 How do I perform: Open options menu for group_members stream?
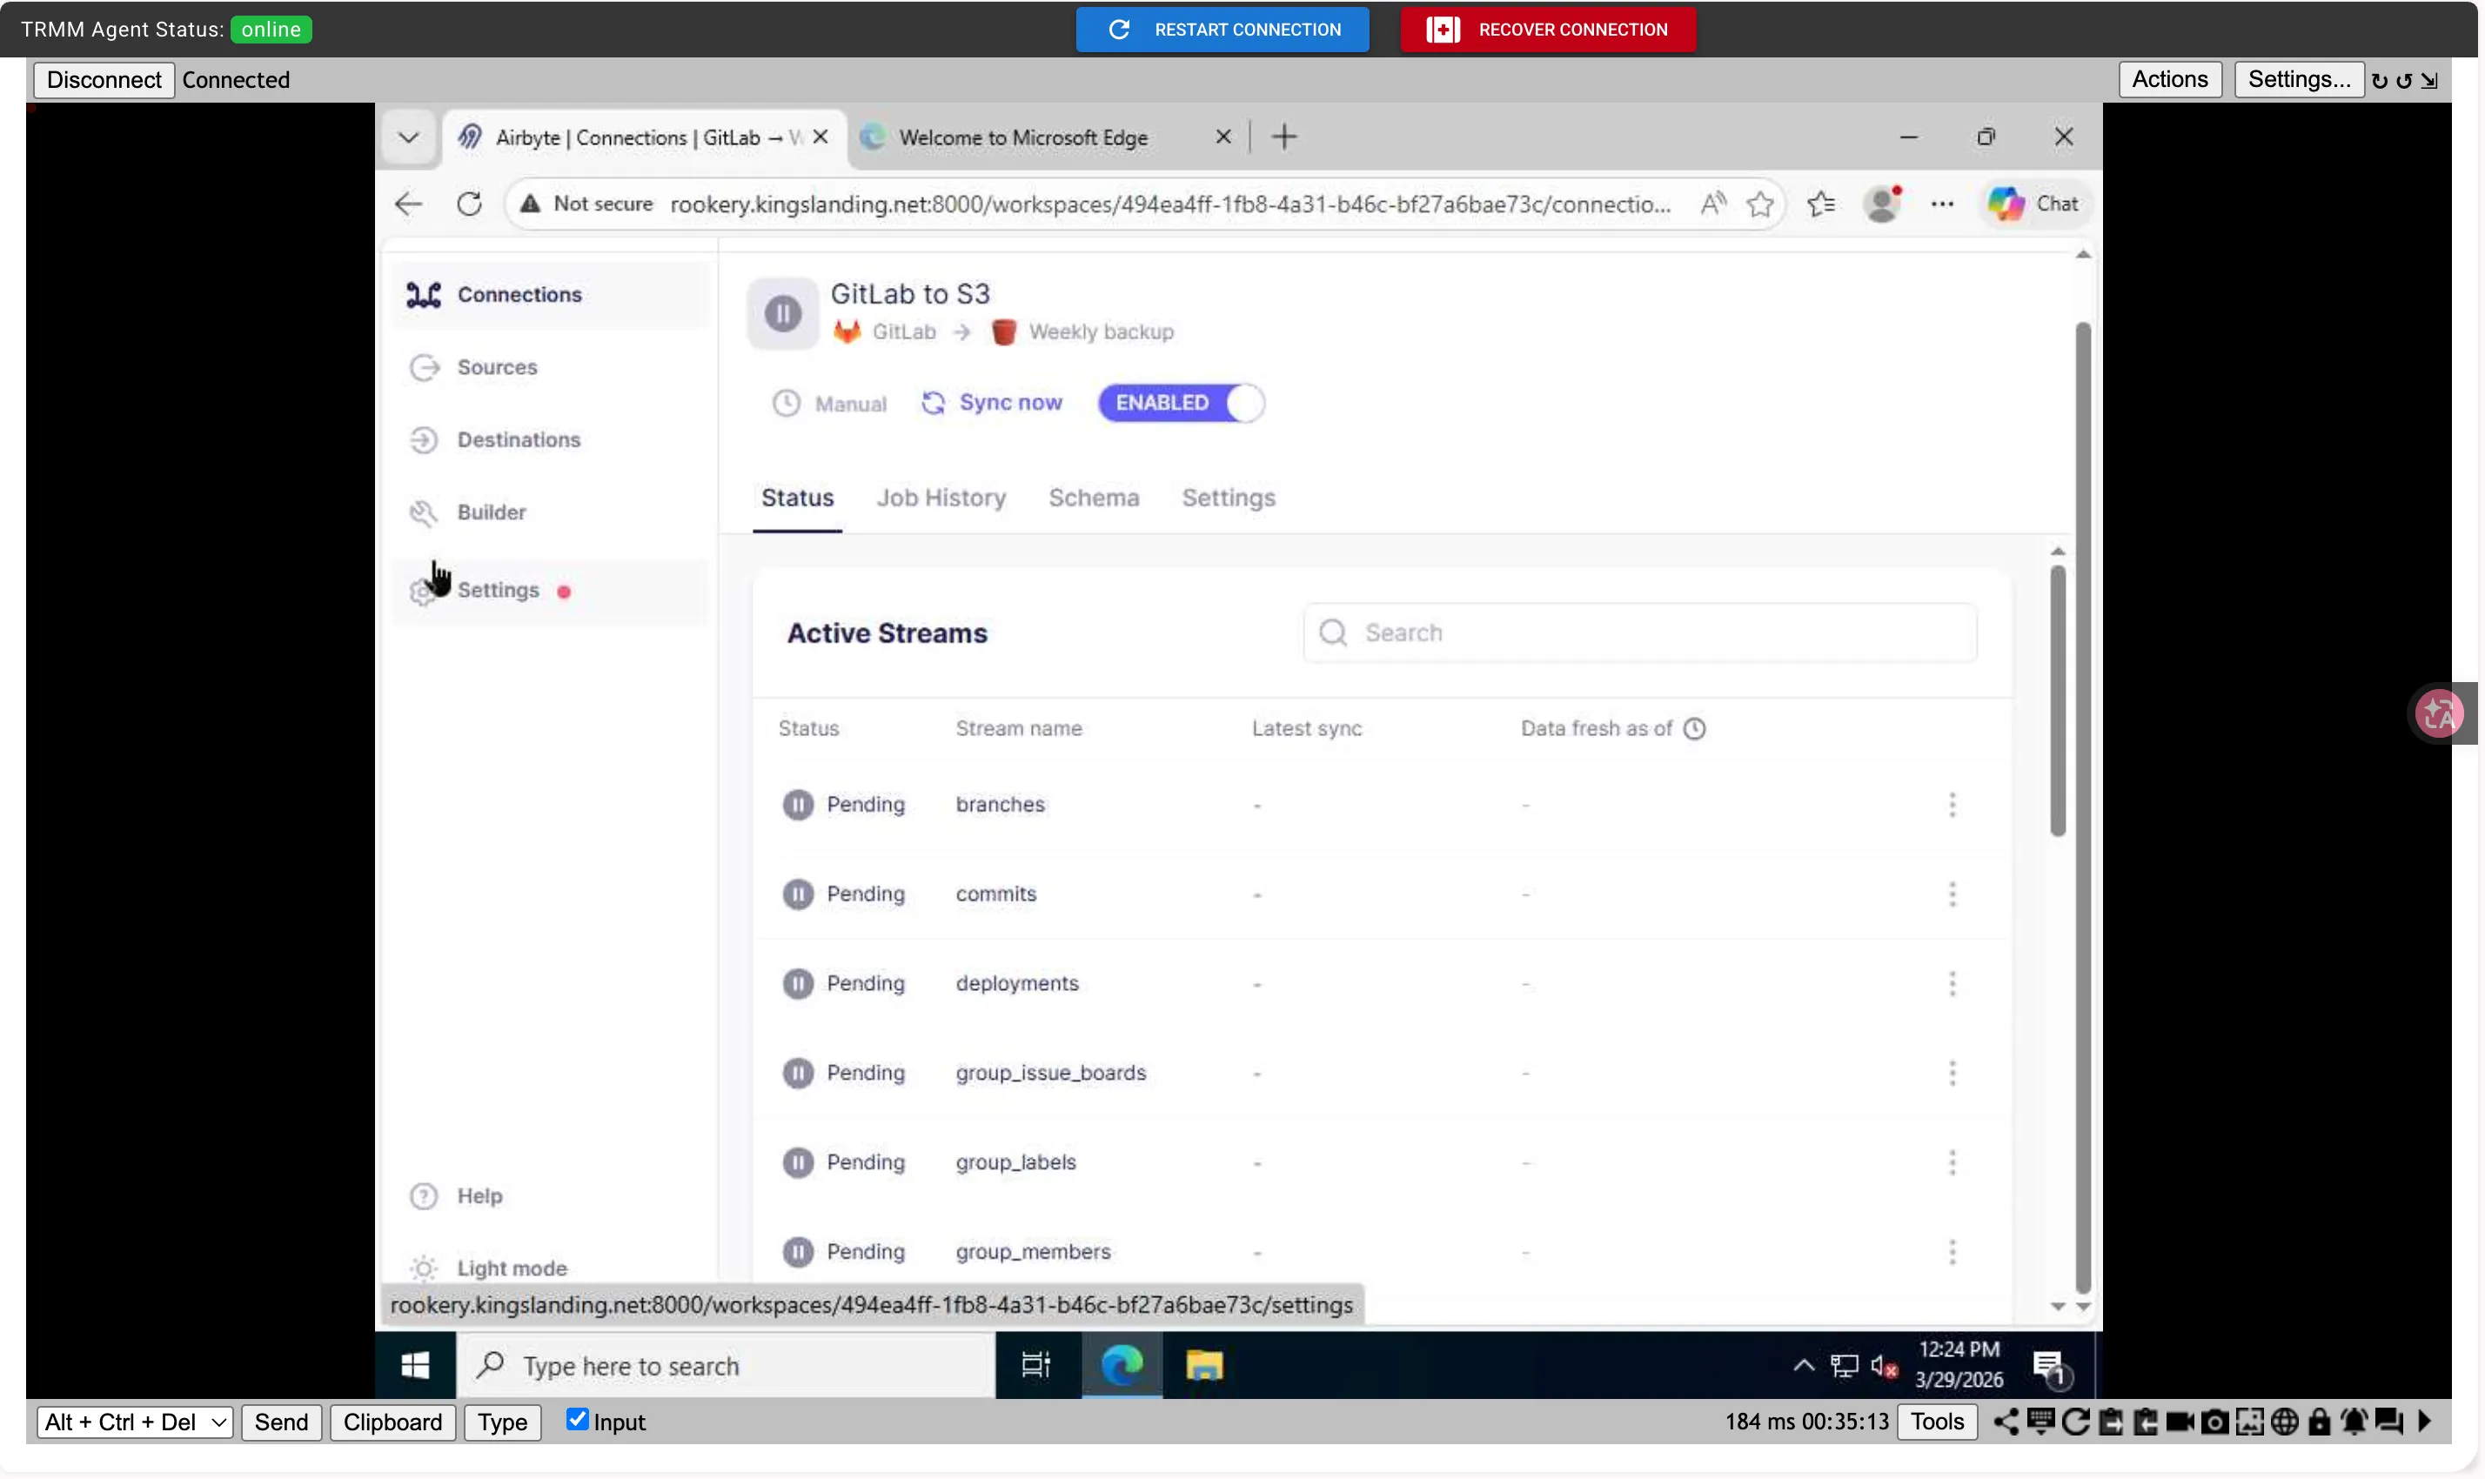(x=1952, y=1252)
